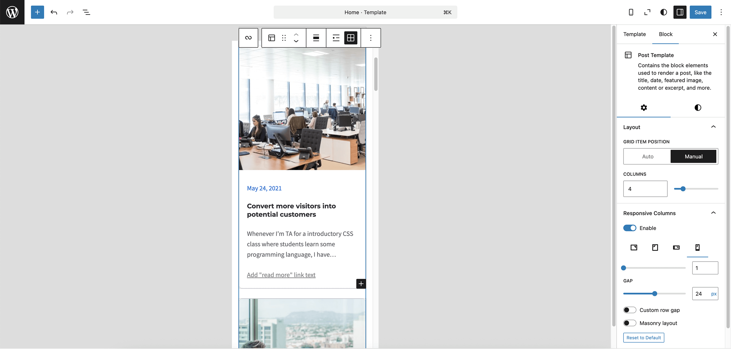Toggle the Enable responsive columns switch
The image size is (731, 349).
pyautogui.click(x=630, y=228)
